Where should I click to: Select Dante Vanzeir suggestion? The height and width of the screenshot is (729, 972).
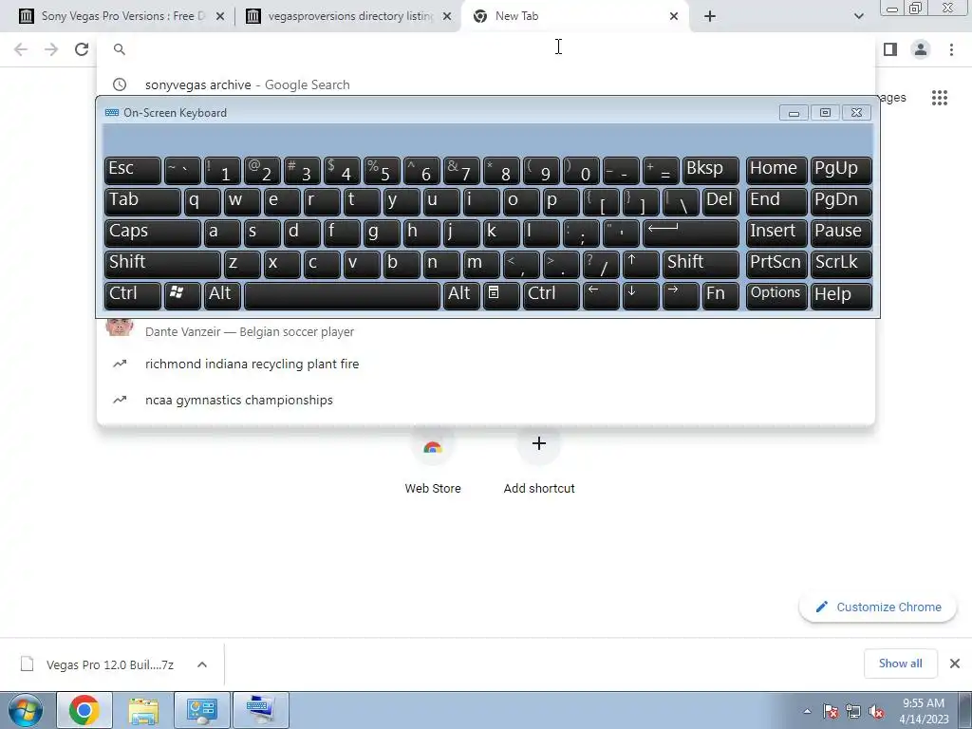485,331
